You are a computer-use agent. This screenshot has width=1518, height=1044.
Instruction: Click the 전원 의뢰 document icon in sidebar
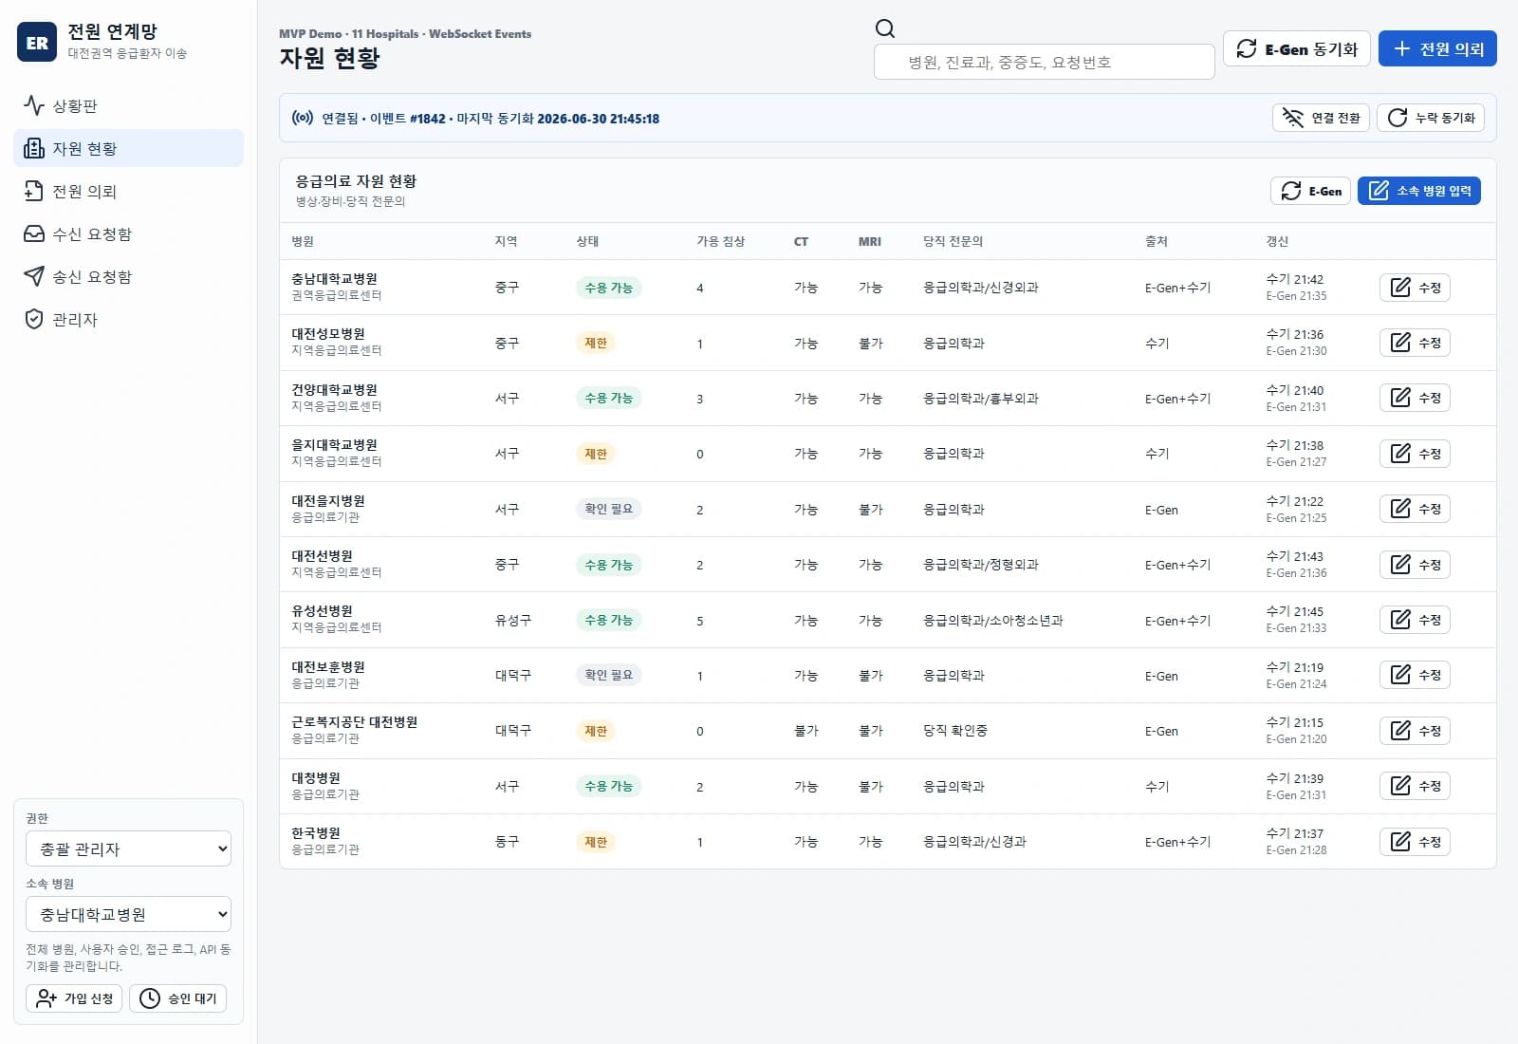point(34,191)
